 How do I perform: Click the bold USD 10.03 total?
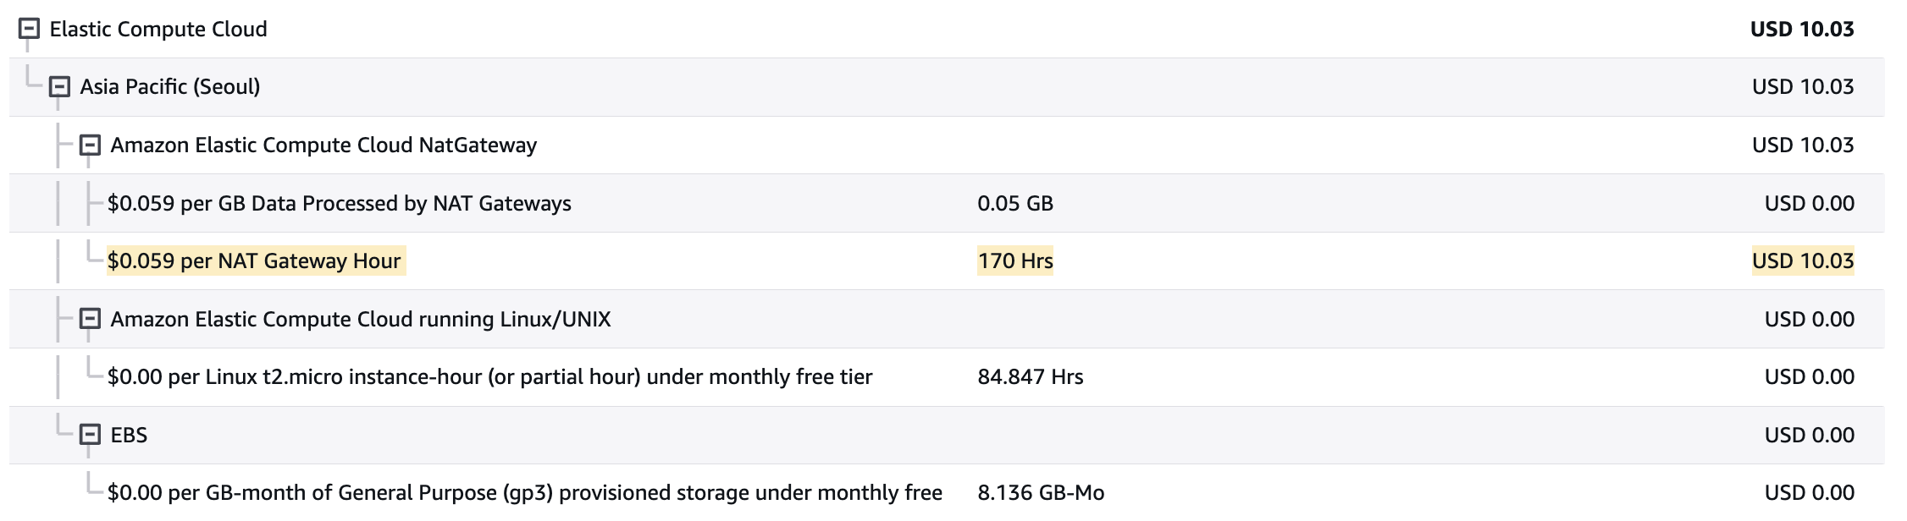point(1802,29)
